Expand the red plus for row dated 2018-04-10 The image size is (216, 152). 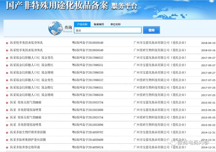click(x=7, y=43)
